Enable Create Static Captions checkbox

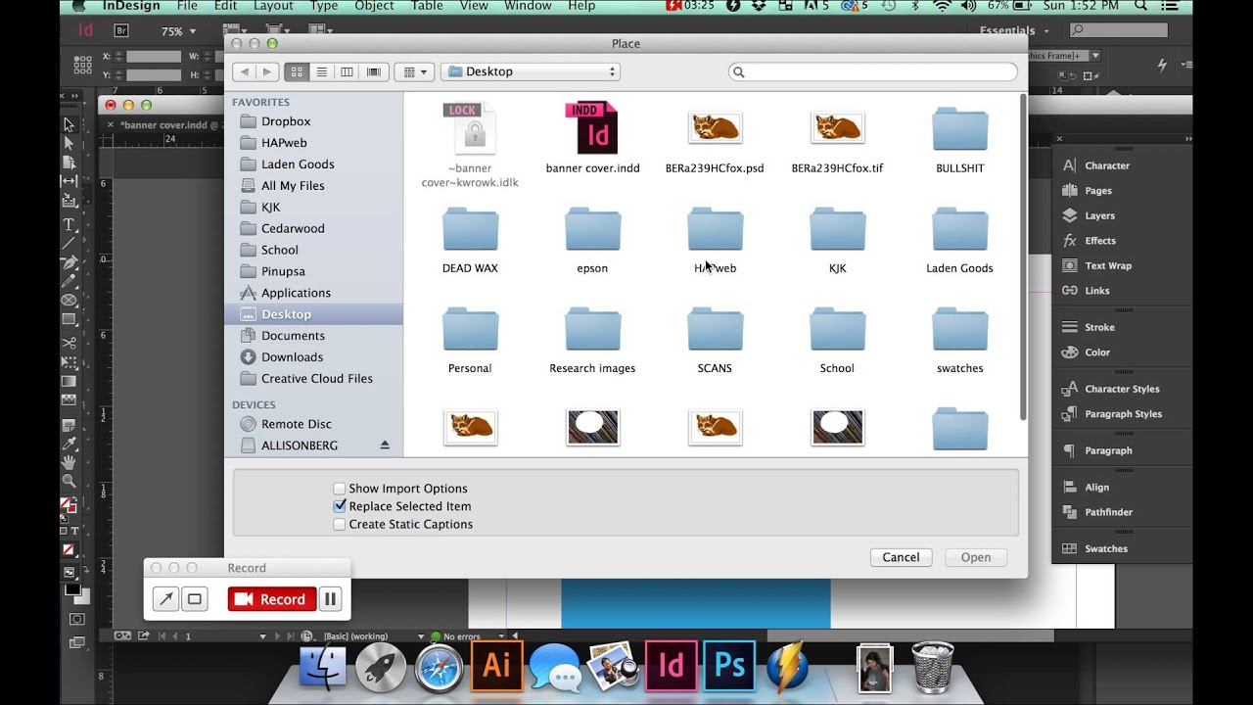tap(339, 525)
